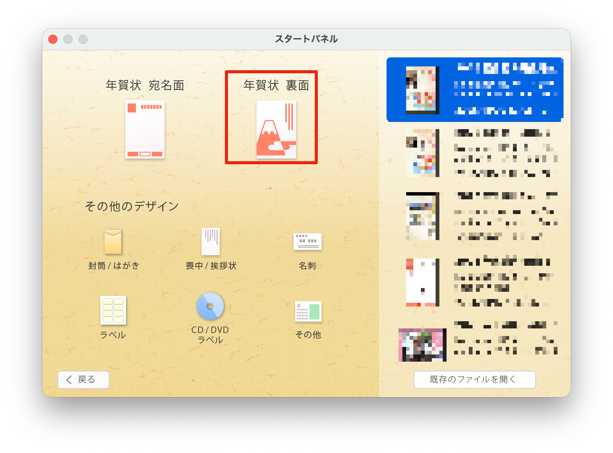Select the CD / DVD ラベル disc icon

210,306
